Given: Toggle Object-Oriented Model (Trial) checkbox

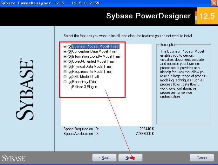Looking at the screenshot, I should pos(70,62).
